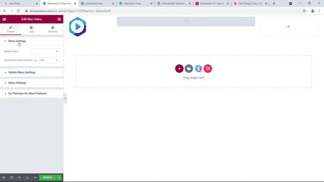Reload the current page

pyautogui.click(x=18, y=11)
